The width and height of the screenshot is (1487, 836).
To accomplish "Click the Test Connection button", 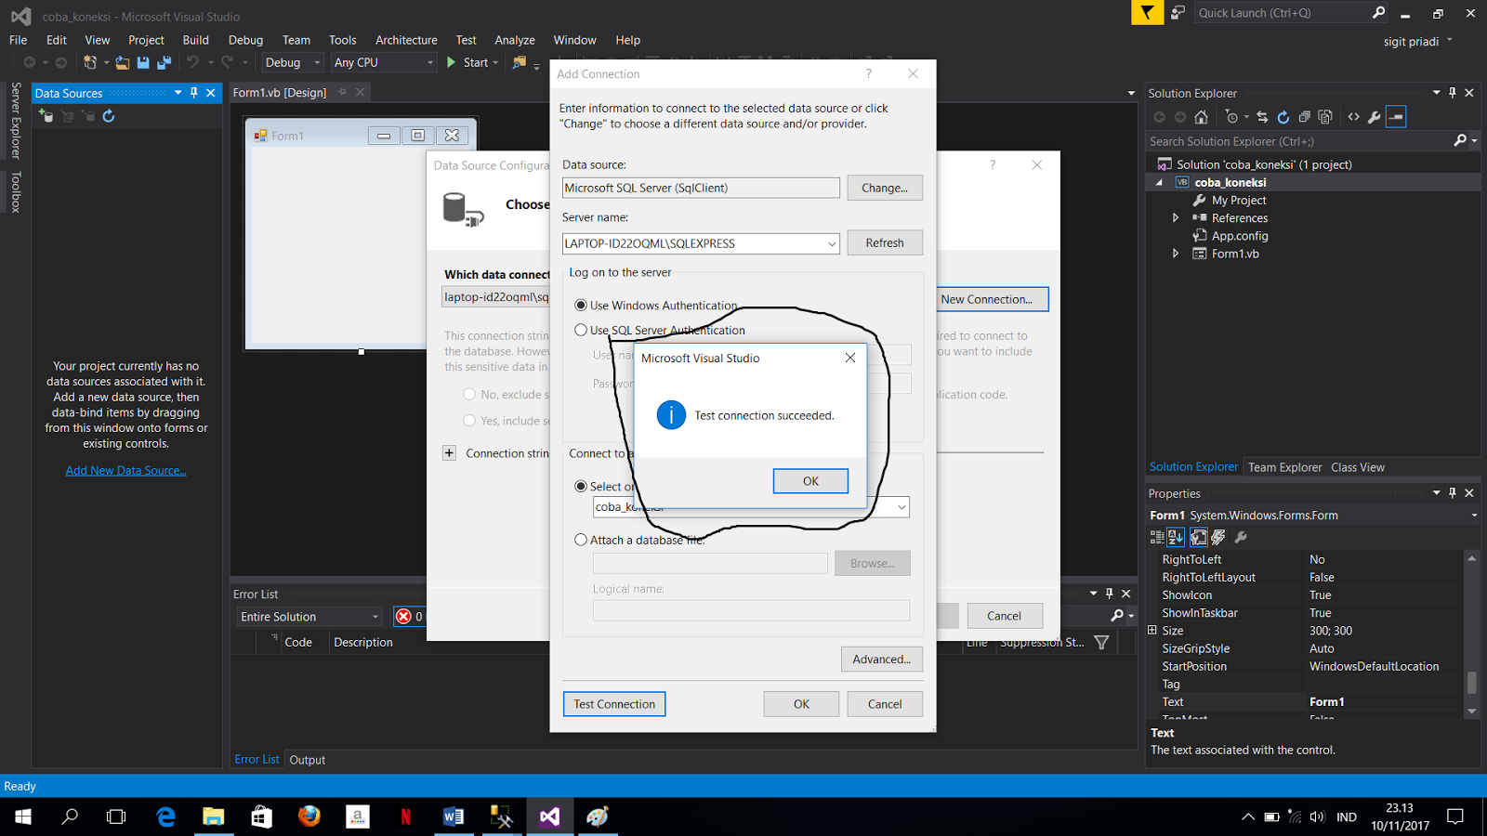I will 614,704.
